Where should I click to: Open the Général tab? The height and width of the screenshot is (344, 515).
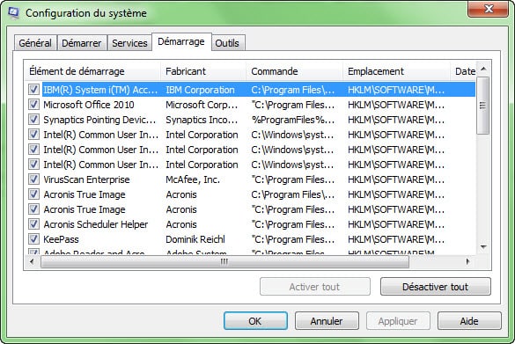(35, 43)
